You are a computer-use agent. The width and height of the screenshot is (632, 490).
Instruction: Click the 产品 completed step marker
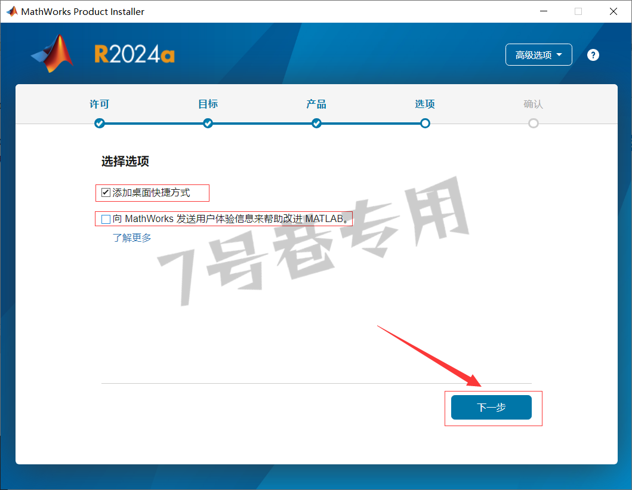pyautogui.click(x=316, y=124)
